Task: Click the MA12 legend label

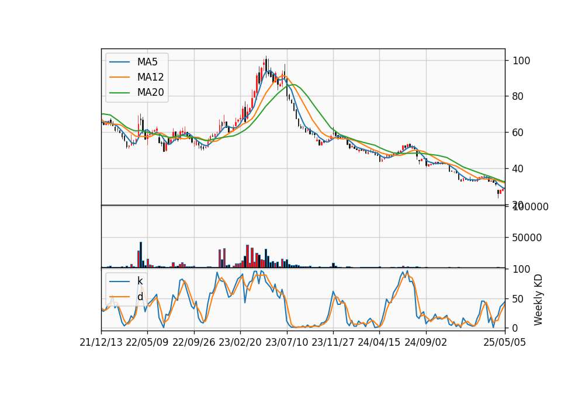Action: tap(150, 77)
